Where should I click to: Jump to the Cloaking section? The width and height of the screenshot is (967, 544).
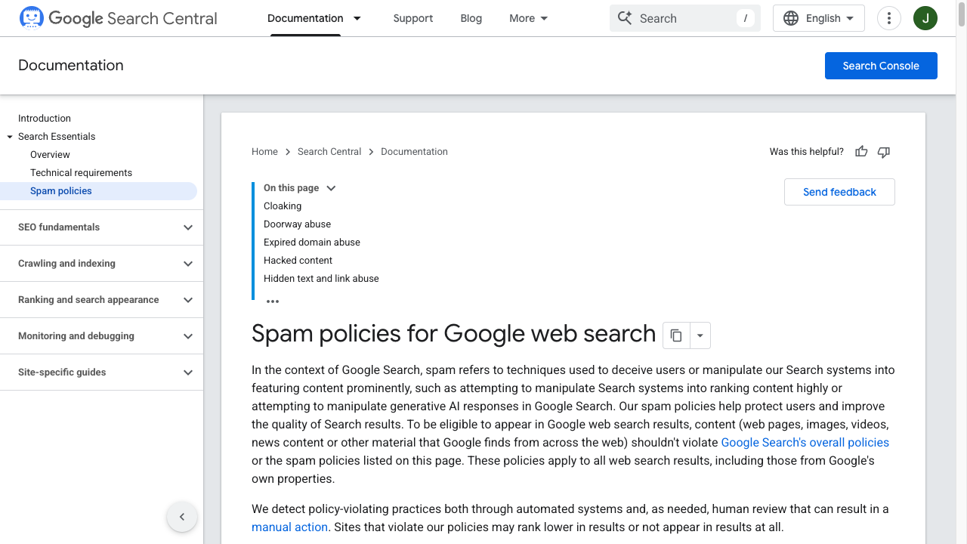coord(283,206)
